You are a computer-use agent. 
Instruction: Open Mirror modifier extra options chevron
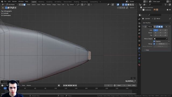(164, 27)
